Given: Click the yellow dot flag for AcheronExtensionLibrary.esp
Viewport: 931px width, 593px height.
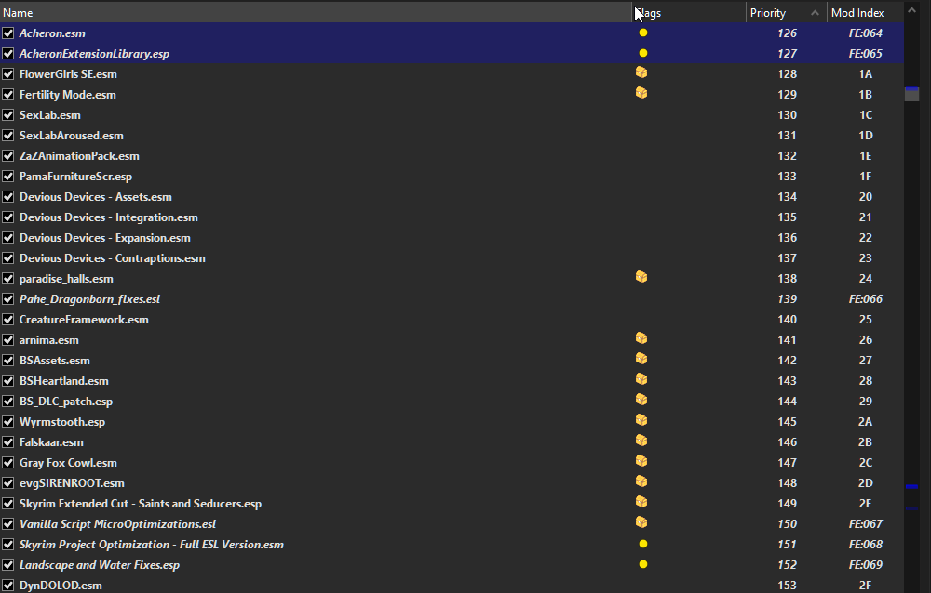Looking at the screenshot, I should coord(643,53).
